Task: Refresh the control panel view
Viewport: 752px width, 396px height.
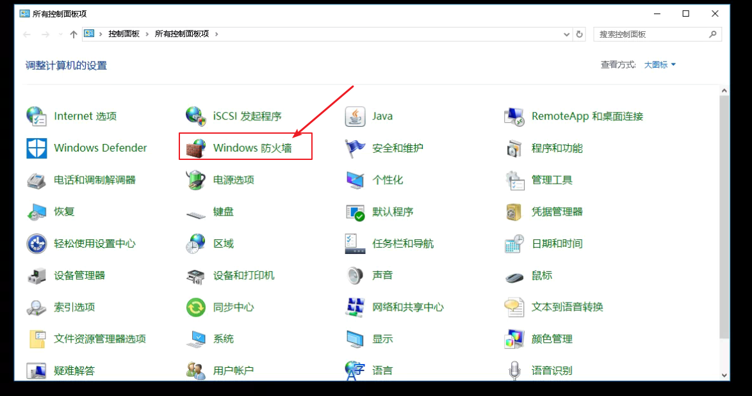Action: pos(579,35)
